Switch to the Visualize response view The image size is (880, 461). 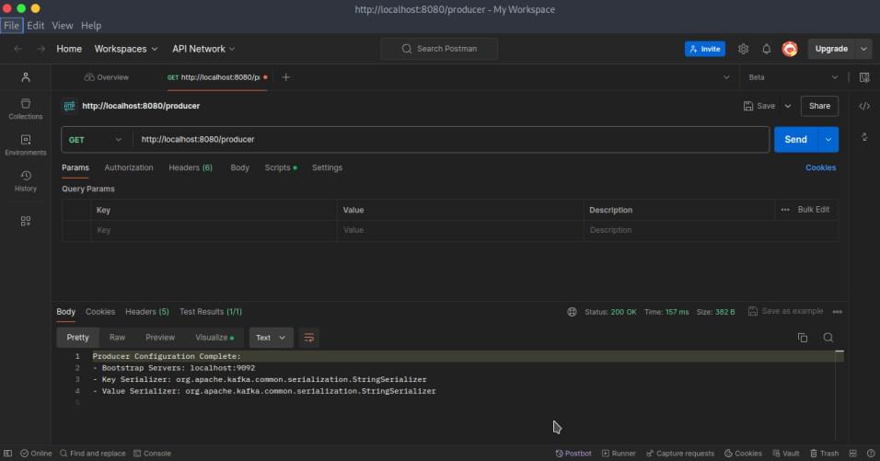click(214, 338)
